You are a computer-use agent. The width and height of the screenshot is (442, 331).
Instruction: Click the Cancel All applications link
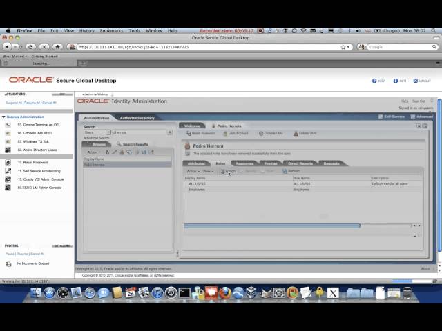point(49,103)
